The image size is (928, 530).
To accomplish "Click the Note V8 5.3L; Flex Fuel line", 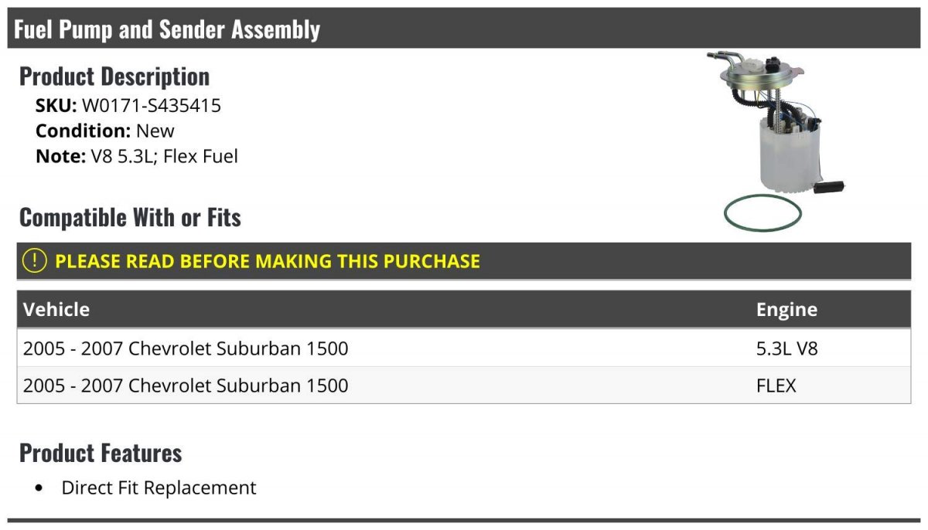I will coord(137,156).
